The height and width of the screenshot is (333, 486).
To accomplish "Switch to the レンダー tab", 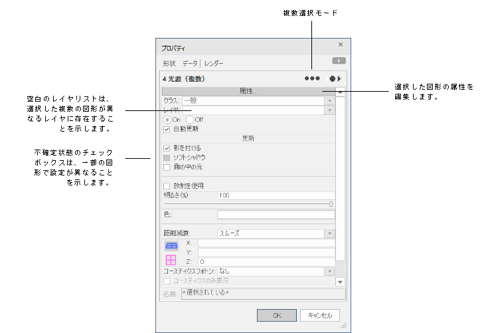I will [x=214, y=63].
